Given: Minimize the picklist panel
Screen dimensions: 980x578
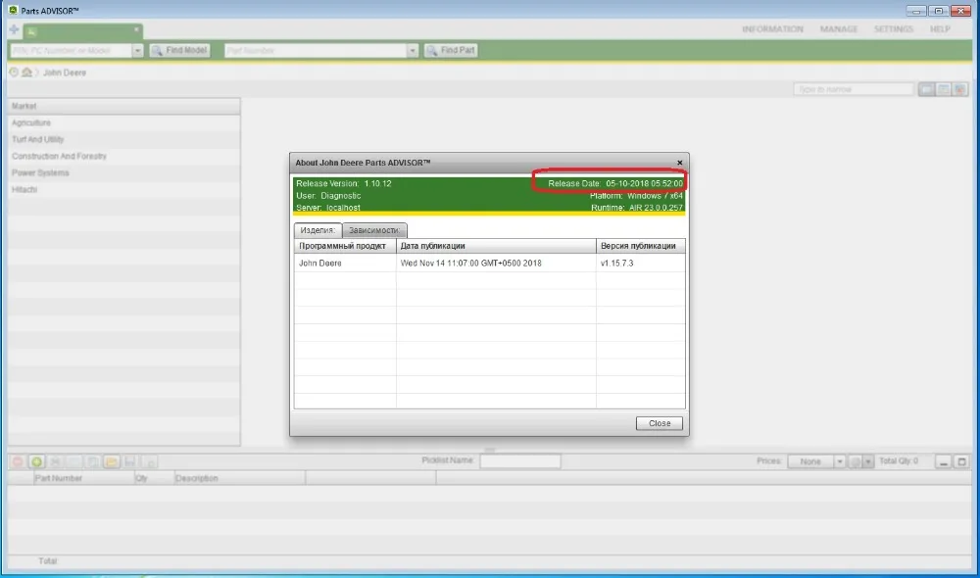Looking at the screenshot, I should 943,461.
